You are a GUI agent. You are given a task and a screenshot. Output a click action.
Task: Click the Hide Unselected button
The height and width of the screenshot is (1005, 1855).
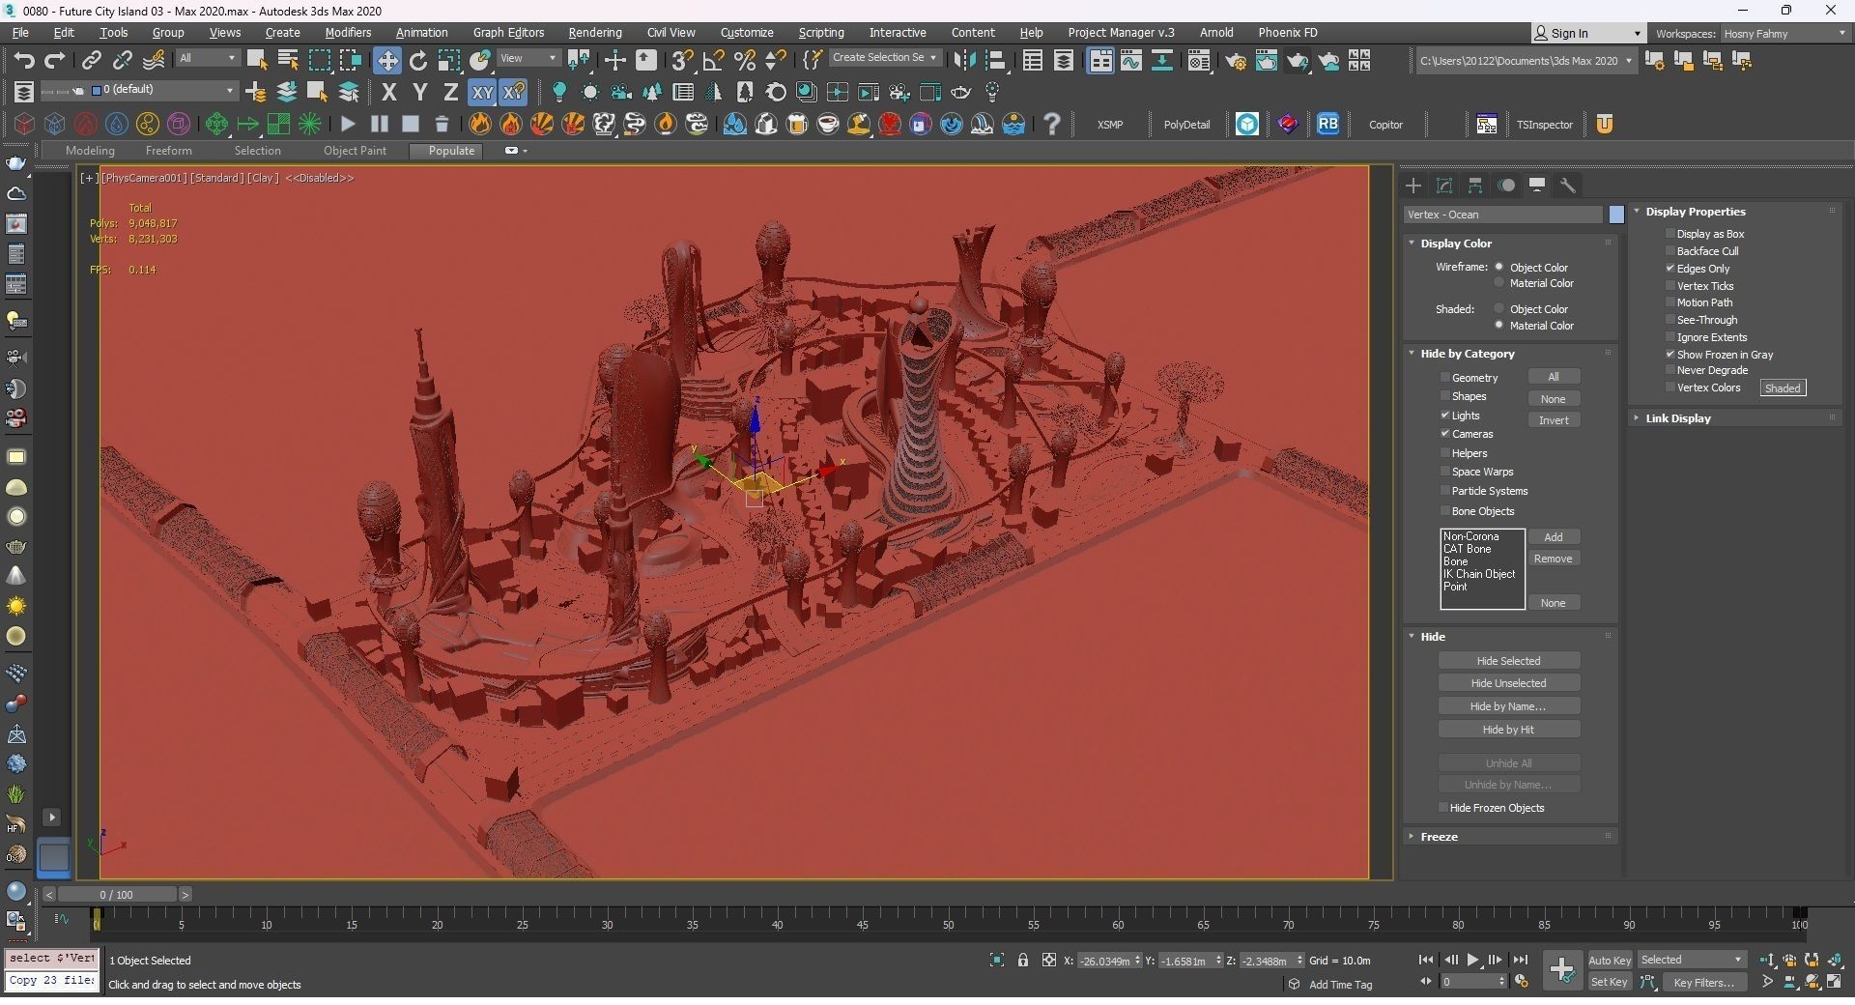pyautogui.click(x=1509, y=683)
